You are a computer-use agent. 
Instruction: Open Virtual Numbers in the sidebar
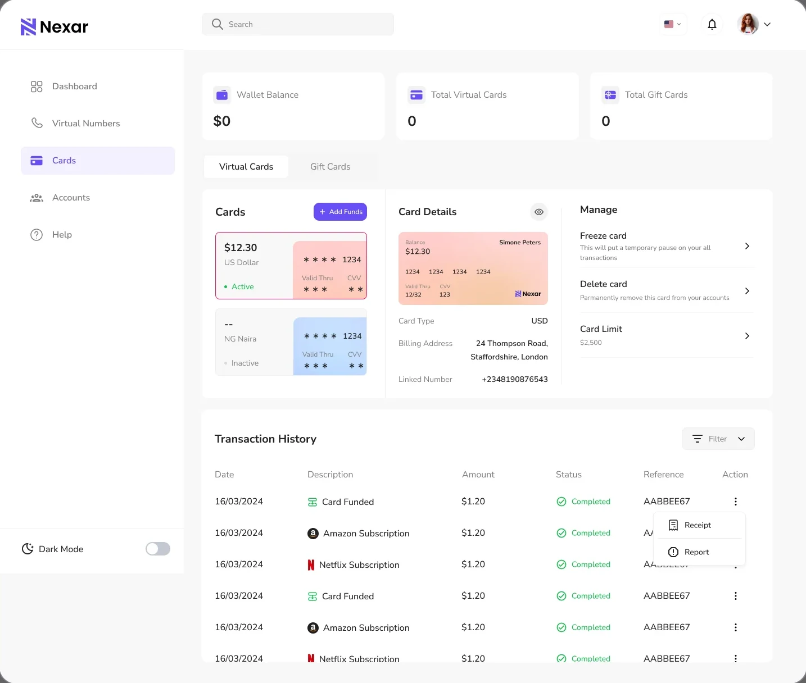point(98,124)
